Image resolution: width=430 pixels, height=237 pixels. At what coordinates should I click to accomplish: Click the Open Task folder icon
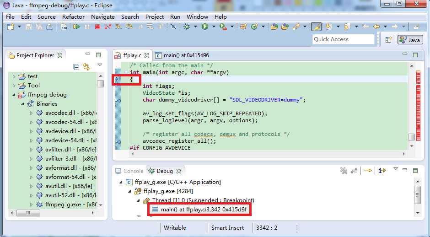285,27
